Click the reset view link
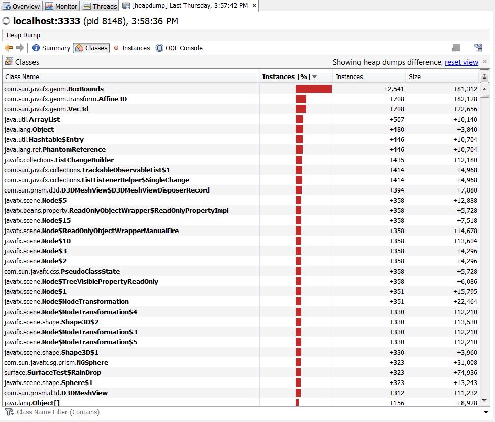Screen dimensions: 495x422 click(461, 62)
